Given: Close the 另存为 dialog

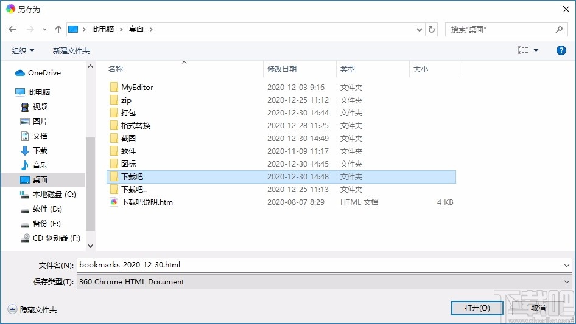Looking at the screenshot, I should 566,9.
